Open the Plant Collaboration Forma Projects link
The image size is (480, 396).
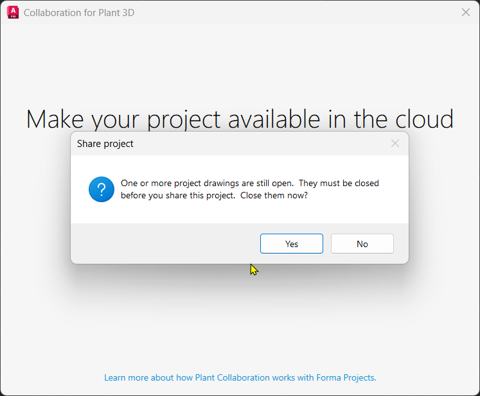click(240, 377)
